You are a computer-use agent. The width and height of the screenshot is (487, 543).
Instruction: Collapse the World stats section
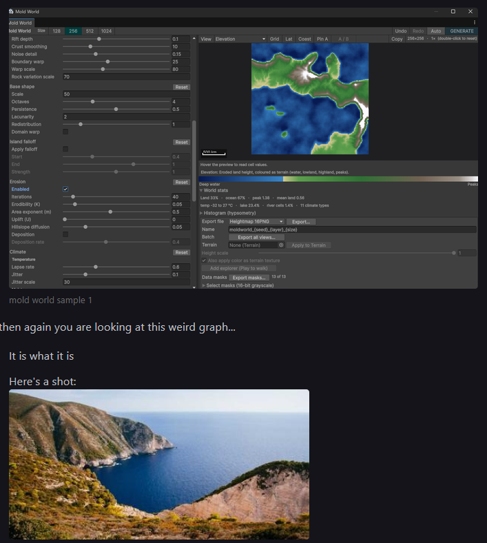point(201,190)
